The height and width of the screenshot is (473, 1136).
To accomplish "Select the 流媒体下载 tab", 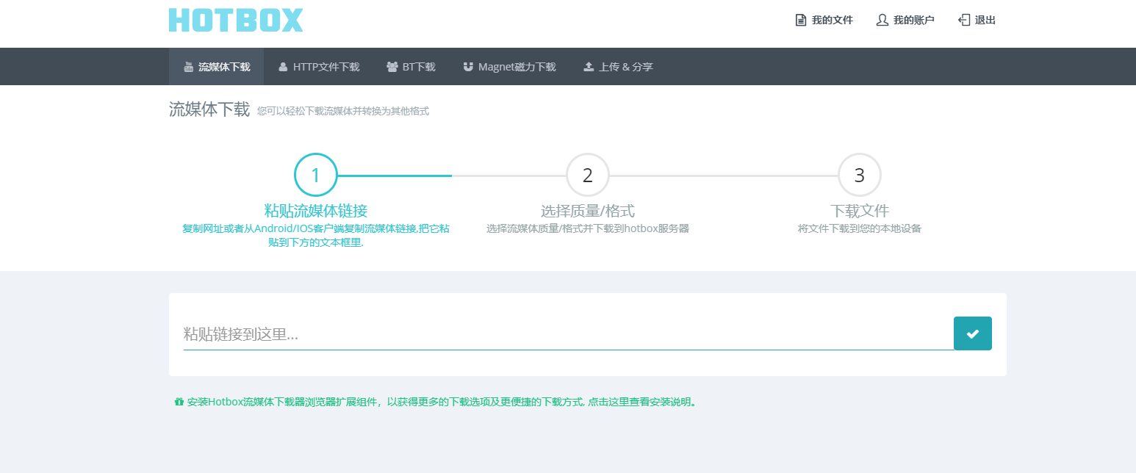I will (217, 67).
